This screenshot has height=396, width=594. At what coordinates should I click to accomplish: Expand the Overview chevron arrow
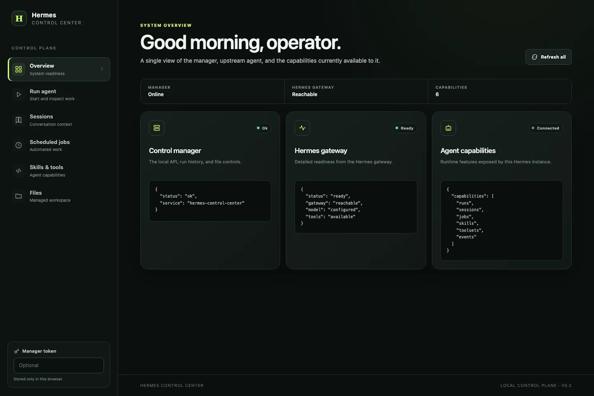pos(102,69)
